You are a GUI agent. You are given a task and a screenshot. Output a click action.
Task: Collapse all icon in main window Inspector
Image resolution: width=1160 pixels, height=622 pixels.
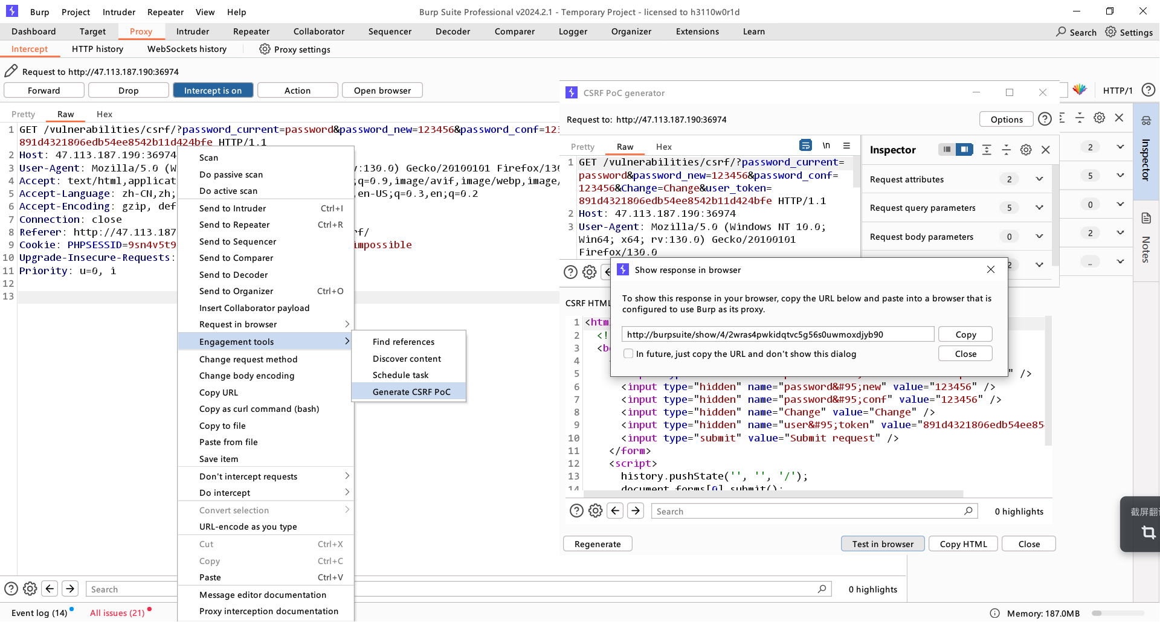[x=1080, y=118]
